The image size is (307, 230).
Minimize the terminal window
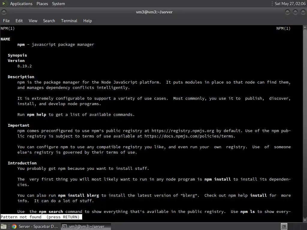pyautogui.click(x=288, y=12)
